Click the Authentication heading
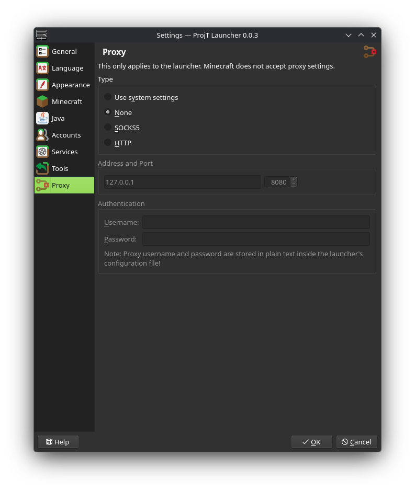Viewport: 415px width, 492px height. tap(121, 203)
